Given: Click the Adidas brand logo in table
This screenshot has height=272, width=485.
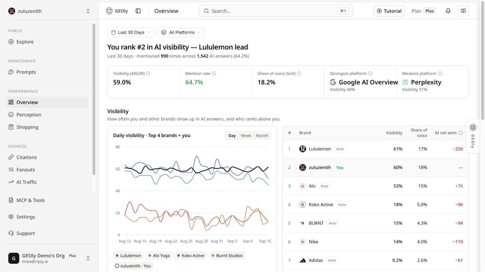Looking at the screenshot, I should pyautogui.click(x=302, y=260).
